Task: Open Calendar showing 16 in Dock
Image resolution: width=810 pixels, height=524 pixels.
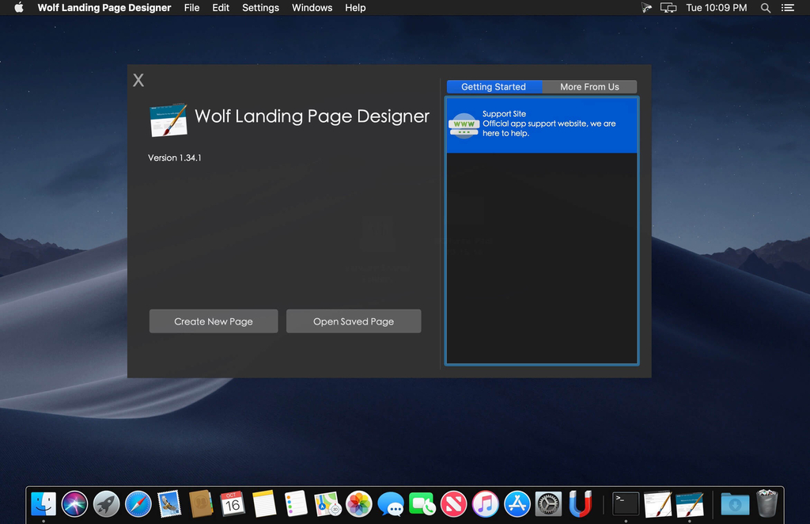Action: (x=233, y=504)
